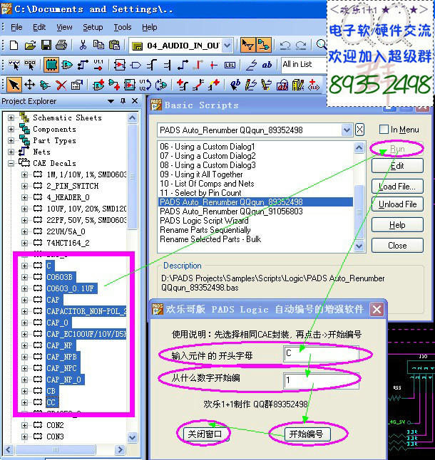Click the All in List filter field
Image resolution: width=435 pixels, height=460 pixels.
(304, 65)
